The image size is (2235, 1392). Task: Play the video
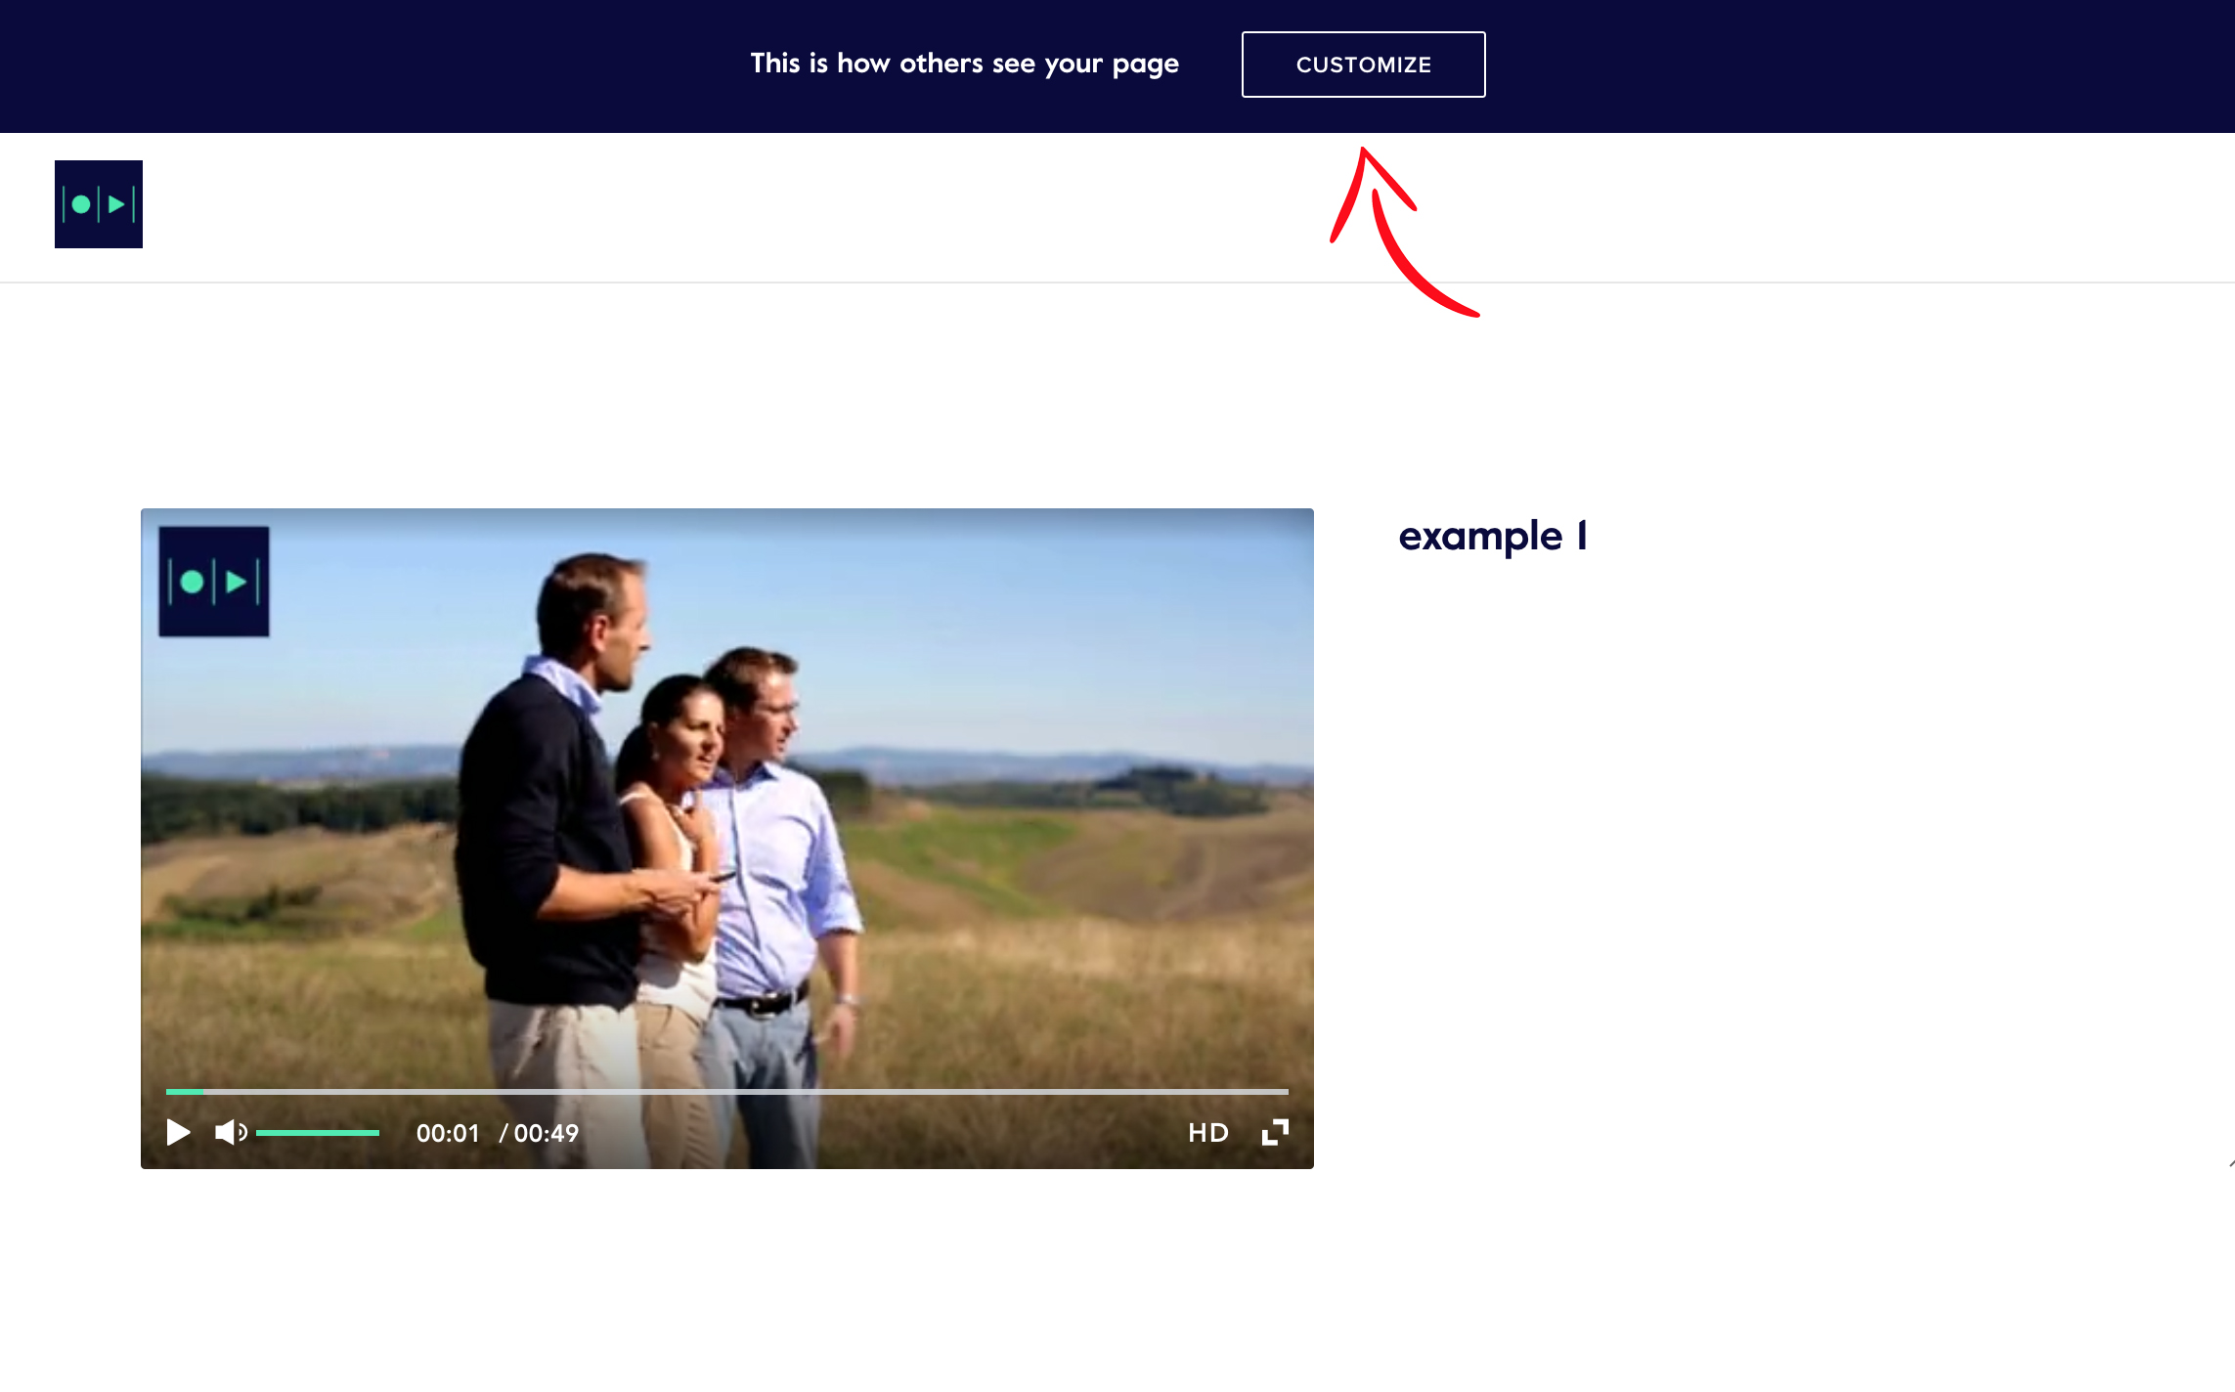[x=178, y=1132]
